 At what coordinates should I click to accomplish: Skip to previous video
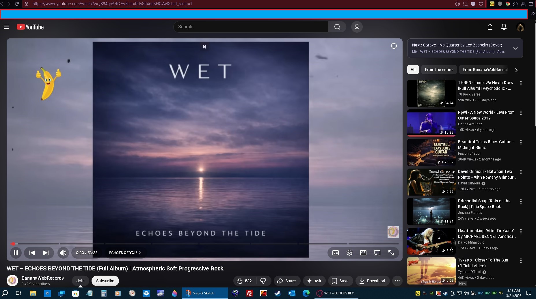(32, 253)
